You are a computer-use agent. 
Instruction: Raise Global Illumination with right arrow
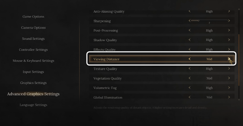coord(229,97)
